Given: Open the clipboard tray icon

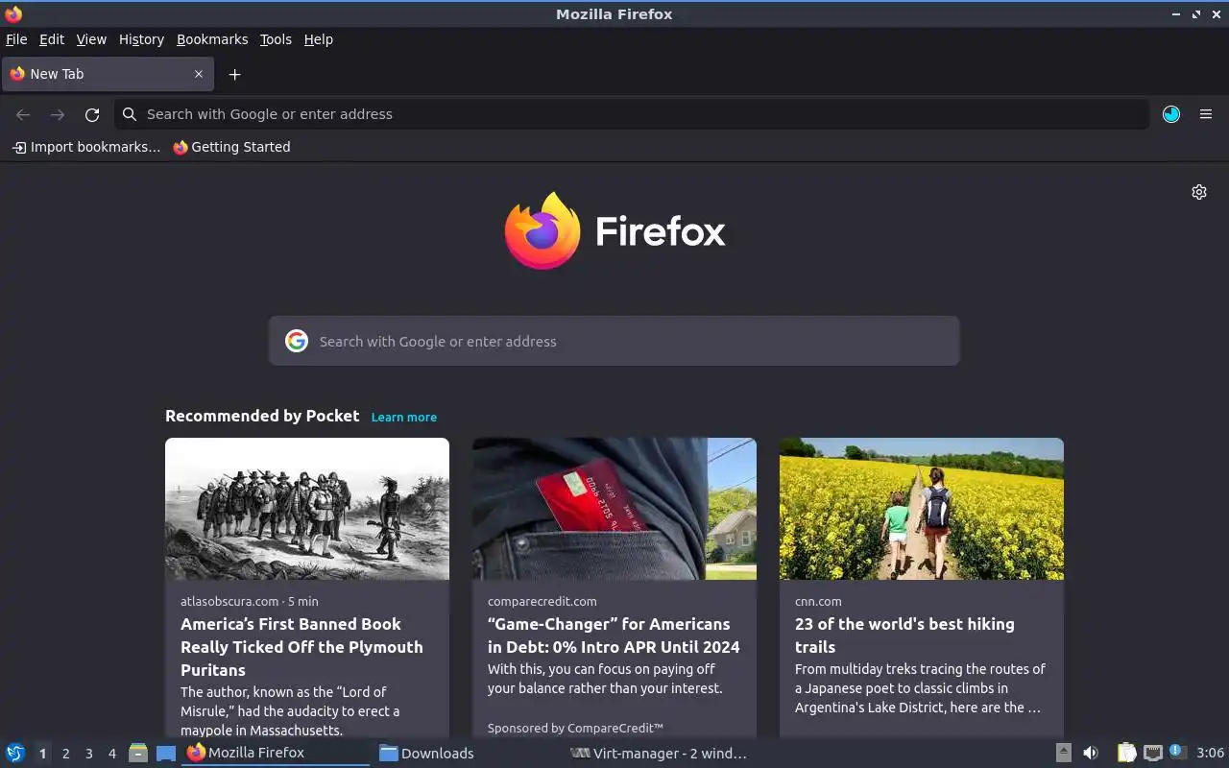Looking at the screenshot, I should pos(1126,753).
